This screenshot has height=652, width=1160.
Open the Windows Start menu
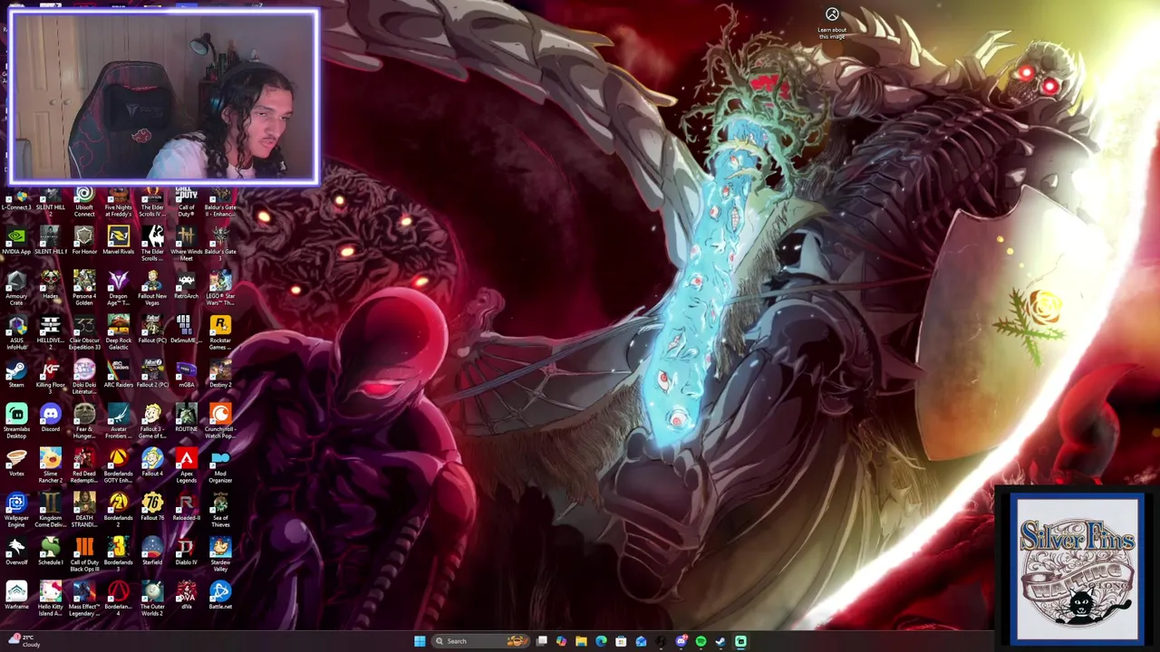pos(420,641)
